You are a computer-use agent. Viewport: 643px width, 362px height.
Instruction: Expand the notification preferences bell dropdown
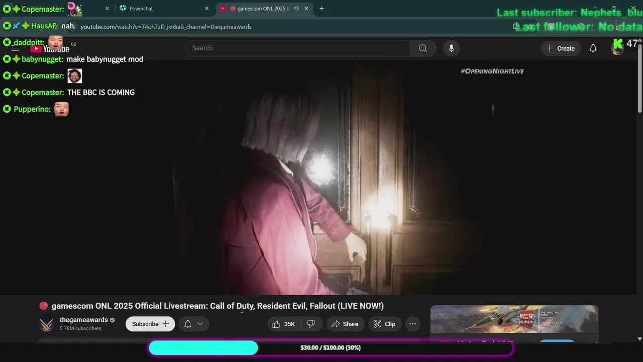(193, 324)
